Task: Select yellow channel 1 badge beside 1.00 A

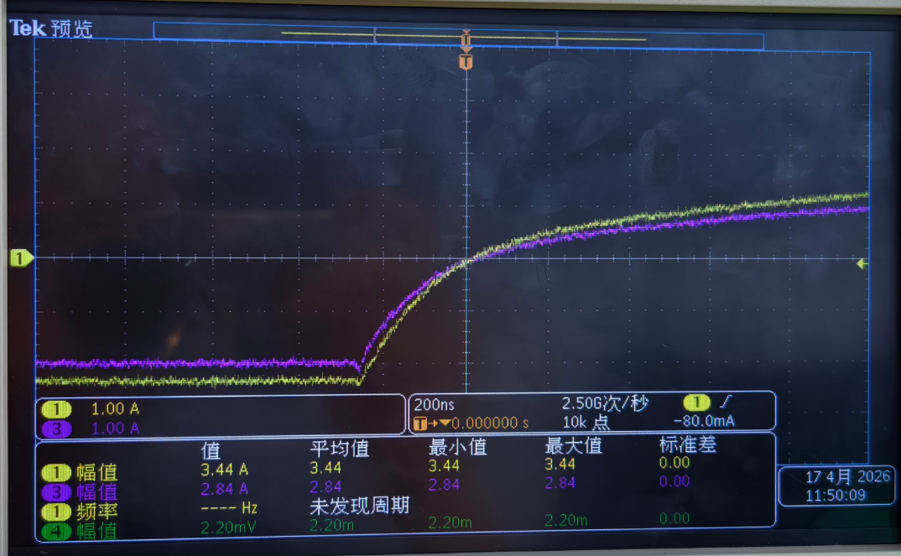Action: (x=56, y=409)
